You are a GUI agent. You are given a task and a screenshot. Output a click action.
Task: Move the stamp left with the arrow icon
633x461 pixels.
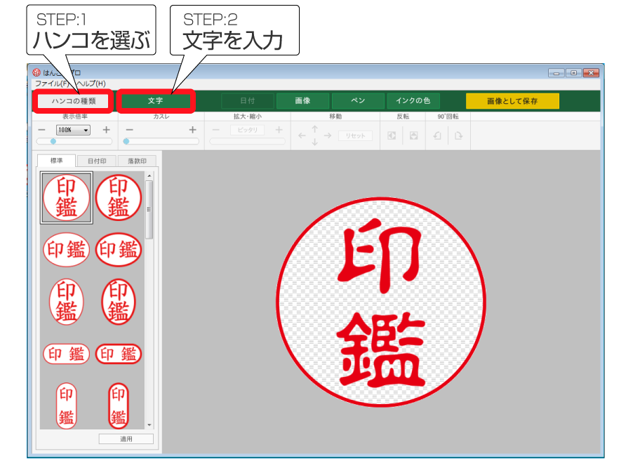pos(302,135)
